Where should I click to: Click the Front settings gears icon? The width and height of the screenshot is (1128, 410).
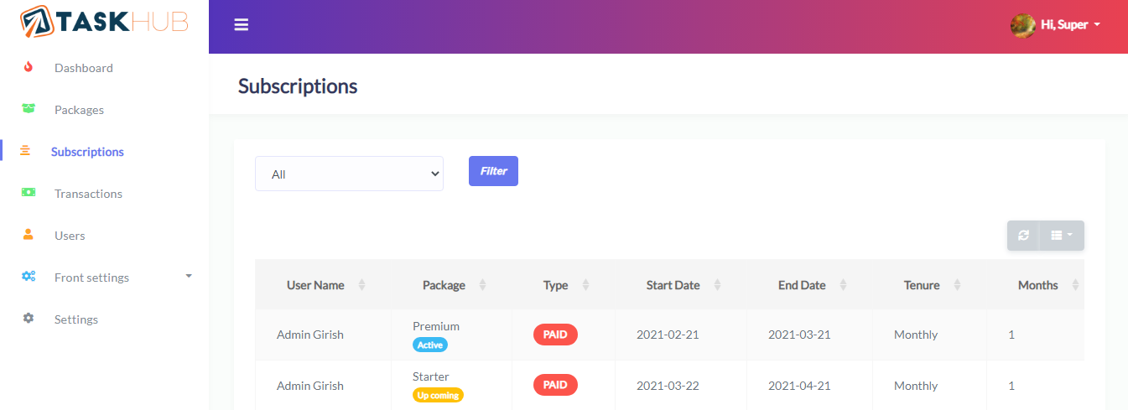click(29, 277)
